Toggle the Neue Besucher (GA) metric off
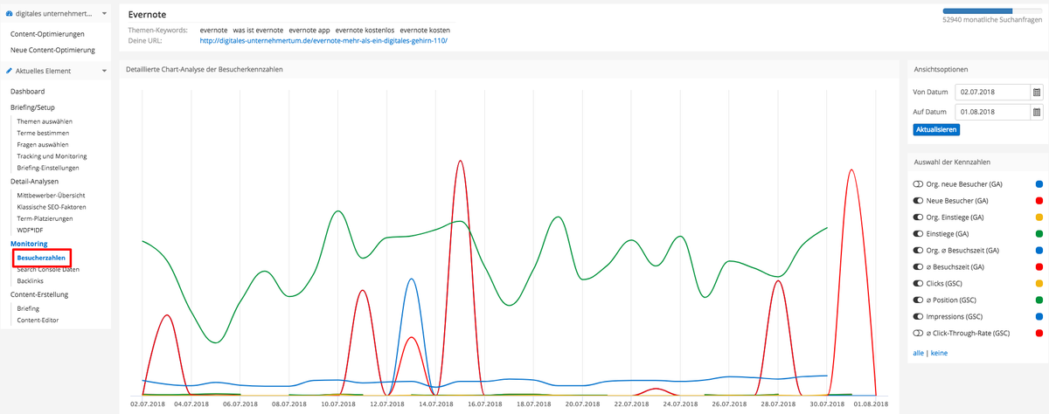This screenshot has height=414, width=1049. click(x=918, y=201)
